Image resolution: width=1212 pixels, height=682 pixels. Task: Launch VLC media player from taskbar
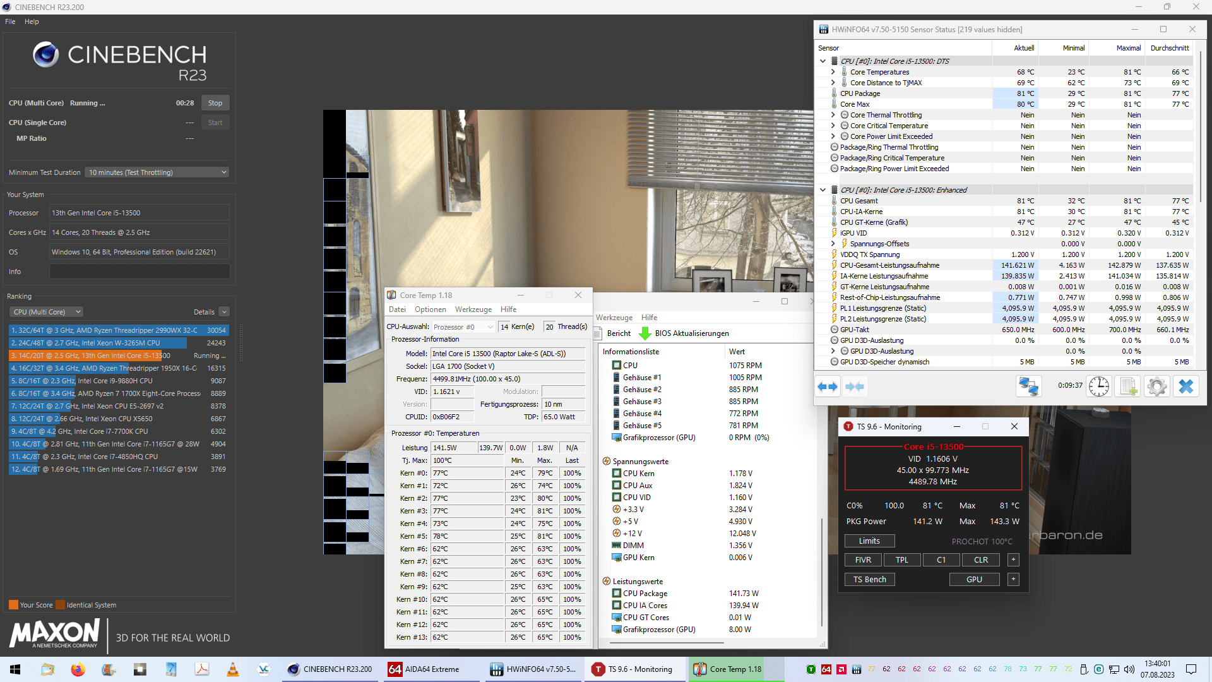pyautogui.click(x=233, y=669)
